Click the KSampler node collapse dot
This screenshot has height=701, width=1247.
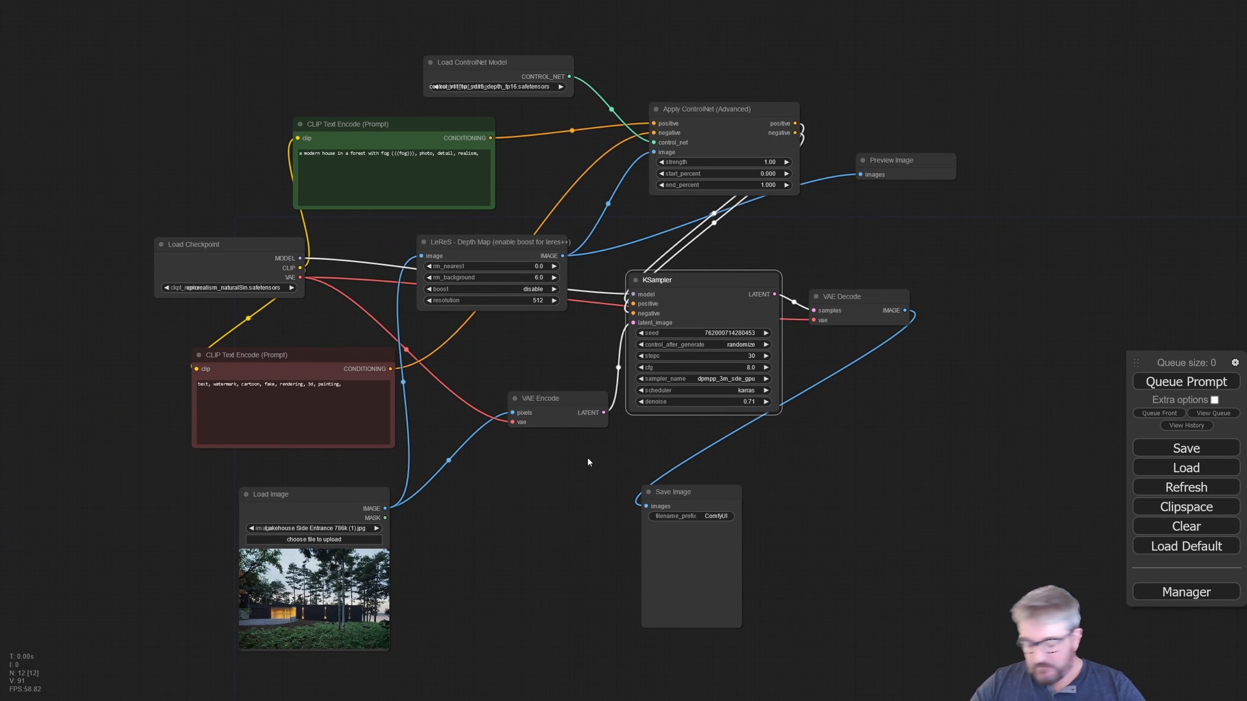coord(635,280)
